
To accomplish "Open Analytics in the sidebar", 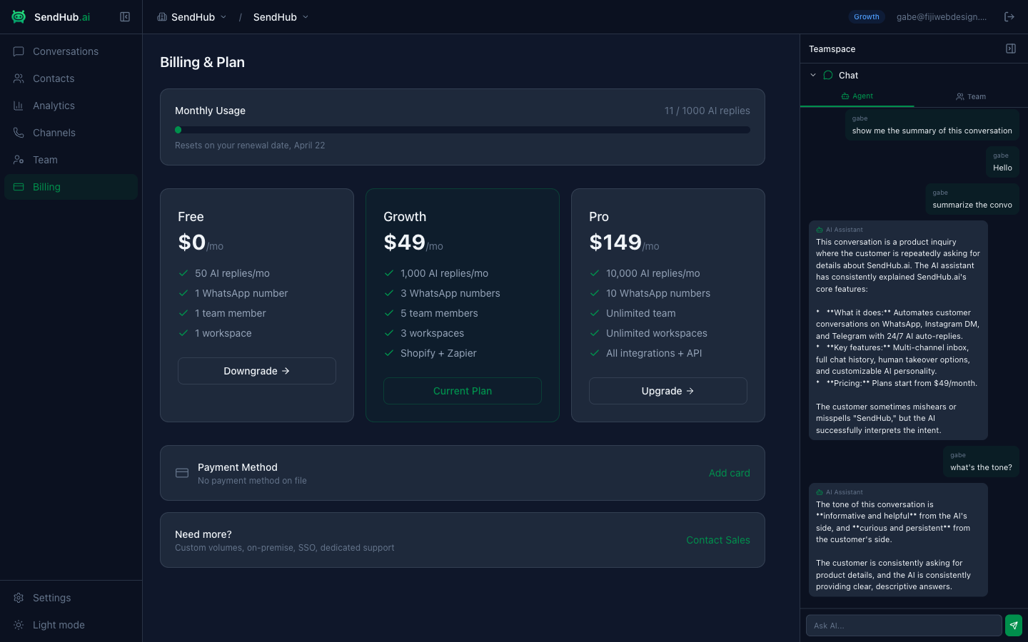I will click(x=71, y=106).
